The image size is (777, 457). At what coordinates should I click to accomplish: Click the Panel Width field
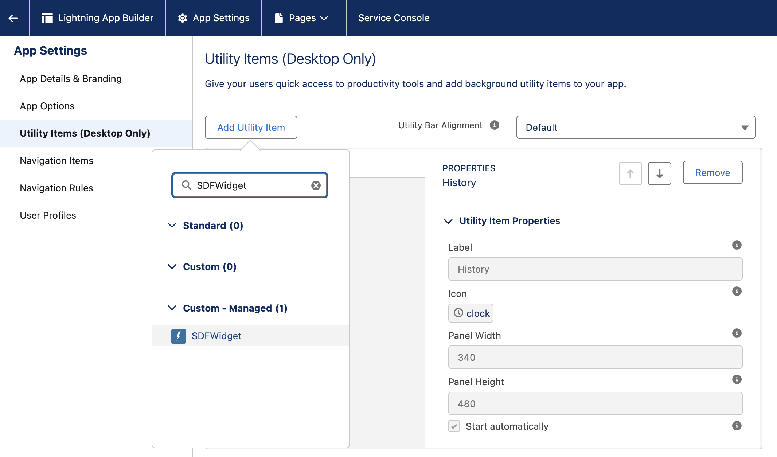point(595,357)
